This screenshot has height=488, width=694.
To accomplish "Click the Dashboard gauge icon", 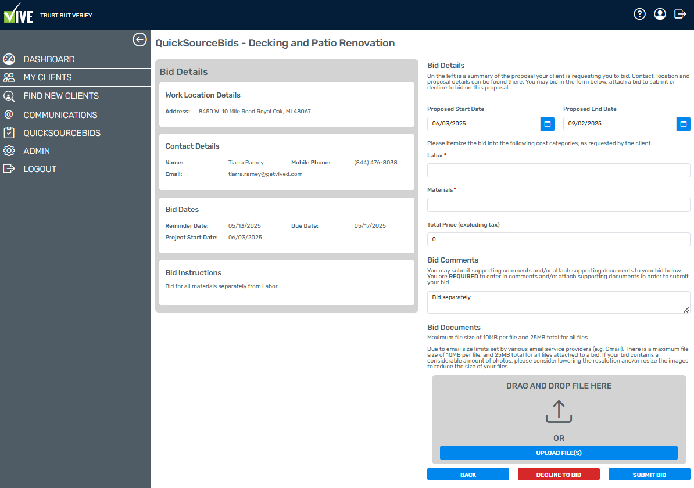I will click(9, 59).
